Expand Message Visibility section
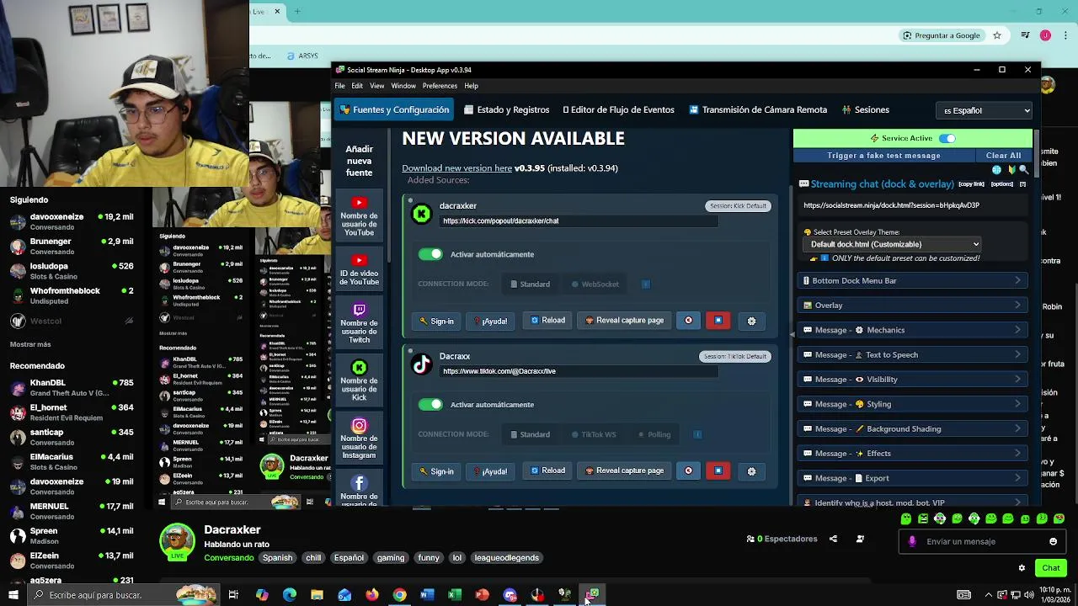The height and width of the screenshot is (606, 1078). coord(912,380)
